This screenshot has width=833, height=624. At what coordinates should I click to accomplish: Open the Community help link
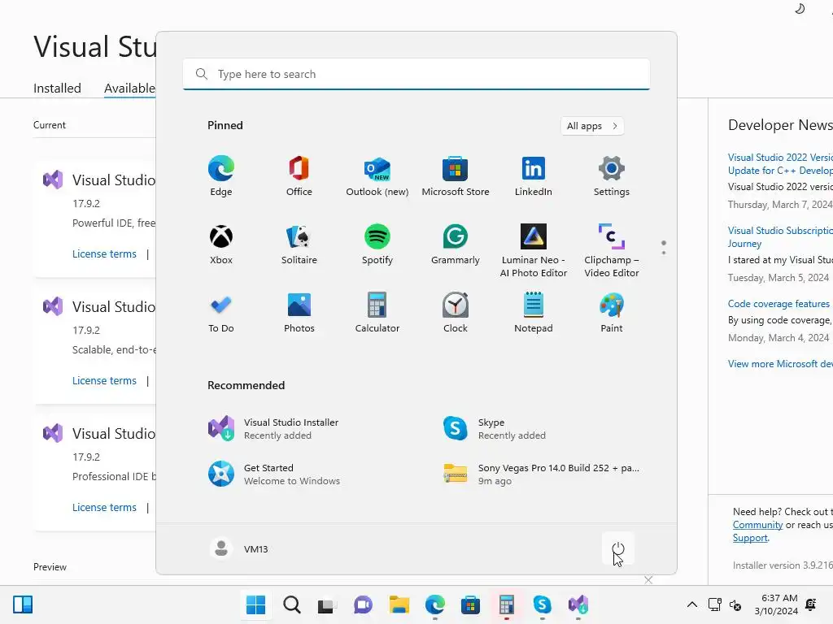(757, 525)
